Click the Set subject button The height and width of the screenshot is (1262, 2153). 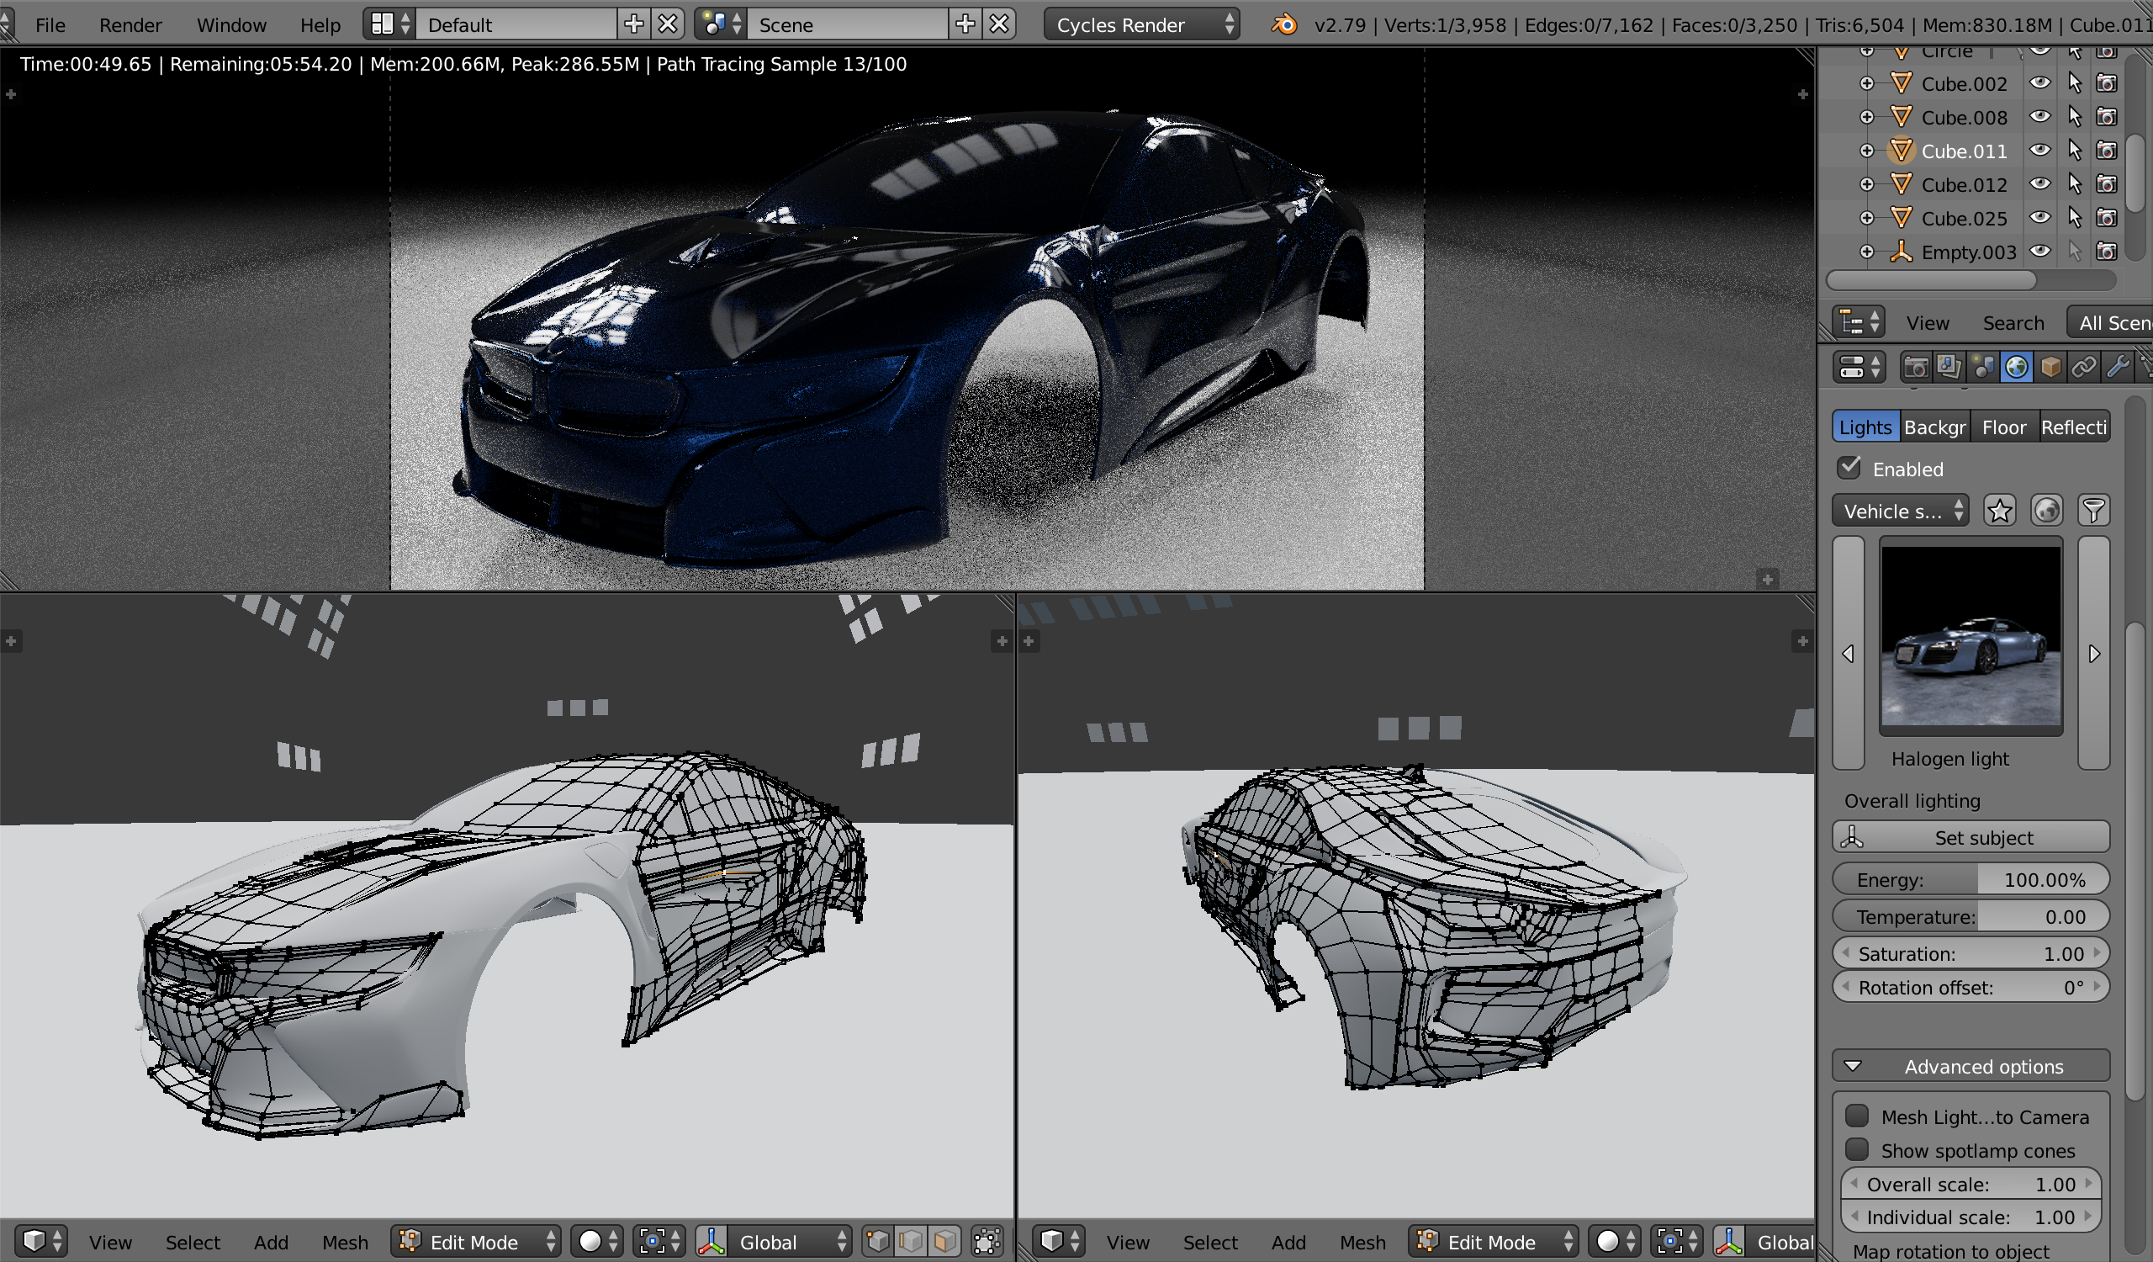tap(1970, 837)
